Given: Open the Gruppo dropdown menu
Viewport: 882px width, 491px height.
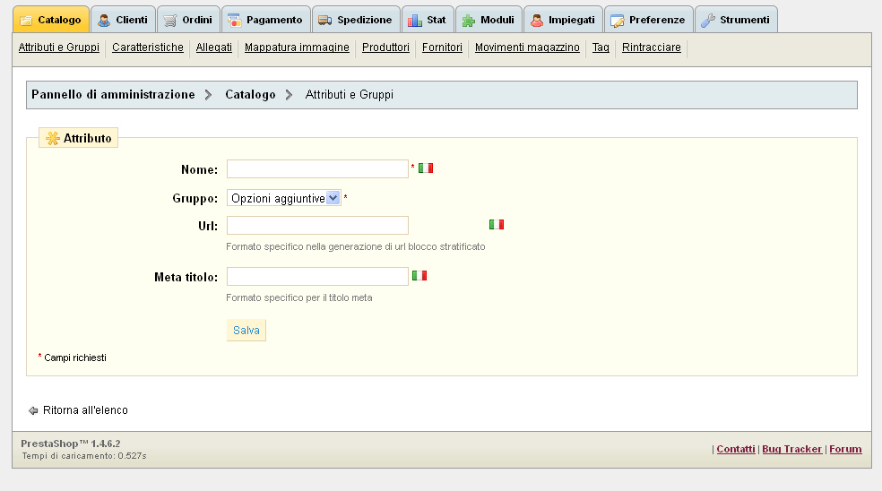Looking at the screenshot, I should tap(283, 198).
